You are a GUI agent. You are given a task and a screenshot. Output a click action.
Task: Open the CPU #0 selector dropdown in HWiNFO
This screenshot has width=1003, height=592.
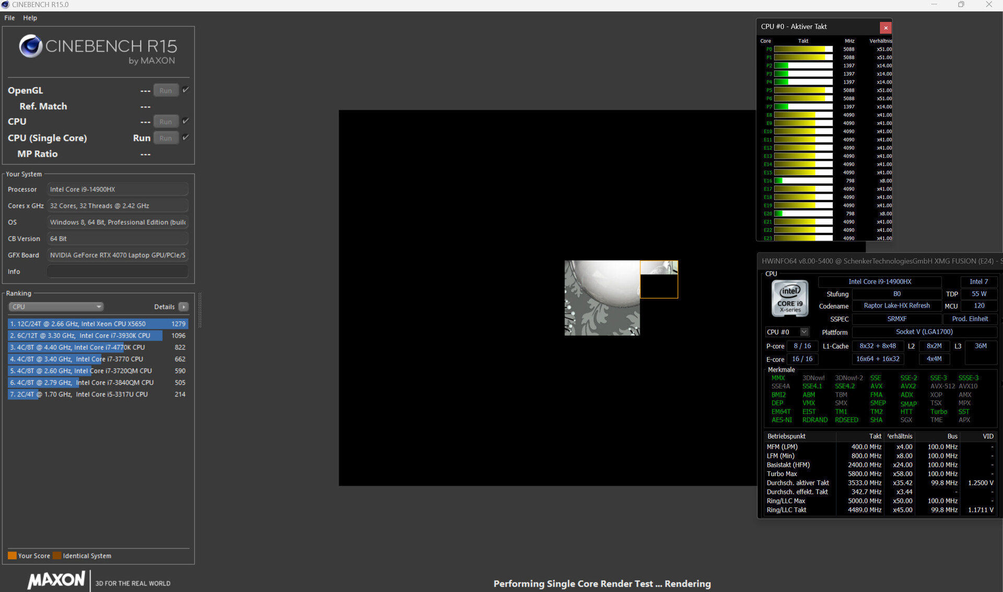(804, 332)
